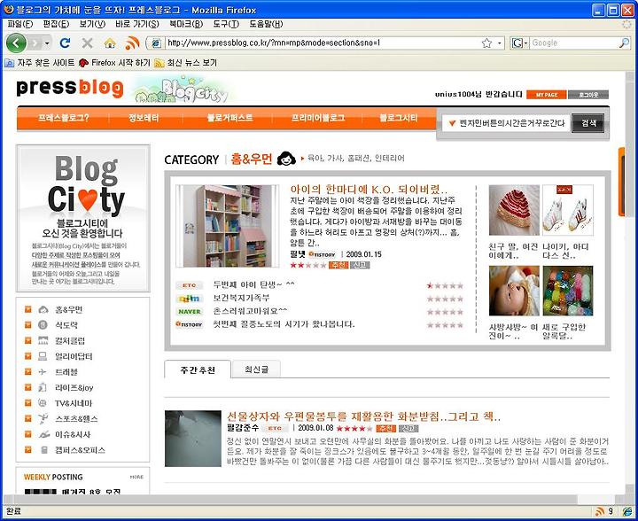Viewport: 638px width, 521px height.
Task: Select the TV&시네마 category icon
Action: click(x=43, y=403)
